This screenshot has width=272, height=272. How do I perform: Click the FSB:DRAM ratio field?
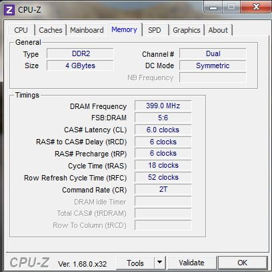163,118
